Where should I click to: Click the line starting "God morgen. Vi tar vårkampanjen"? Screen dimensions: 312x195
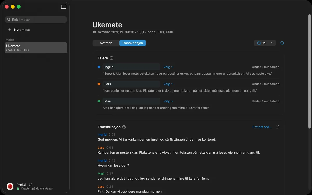coord(157,139)
